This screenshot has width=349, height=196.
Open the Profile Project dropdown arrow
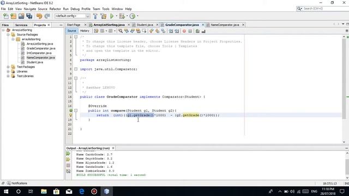point(137,16)
